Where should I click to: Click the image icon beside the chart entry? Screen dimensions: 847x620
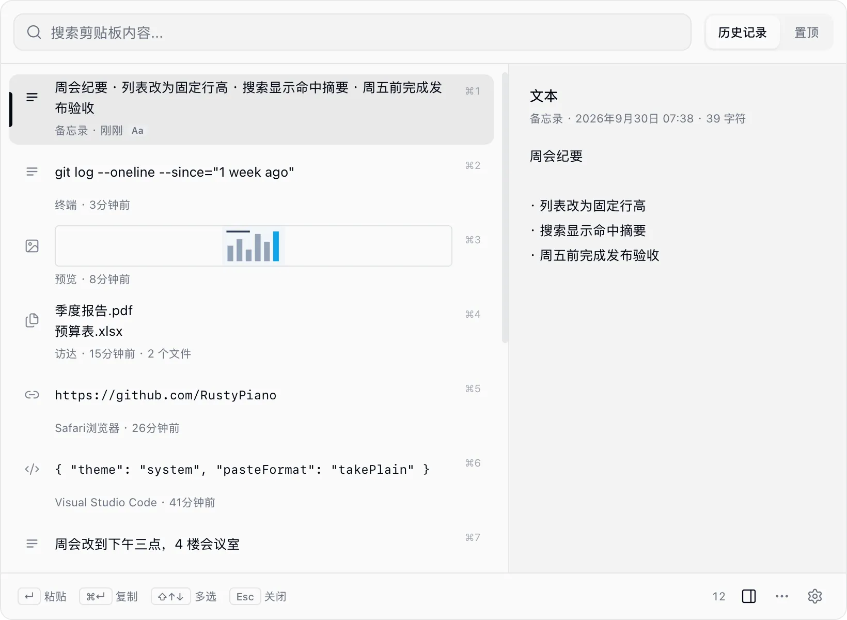(32, 246)
